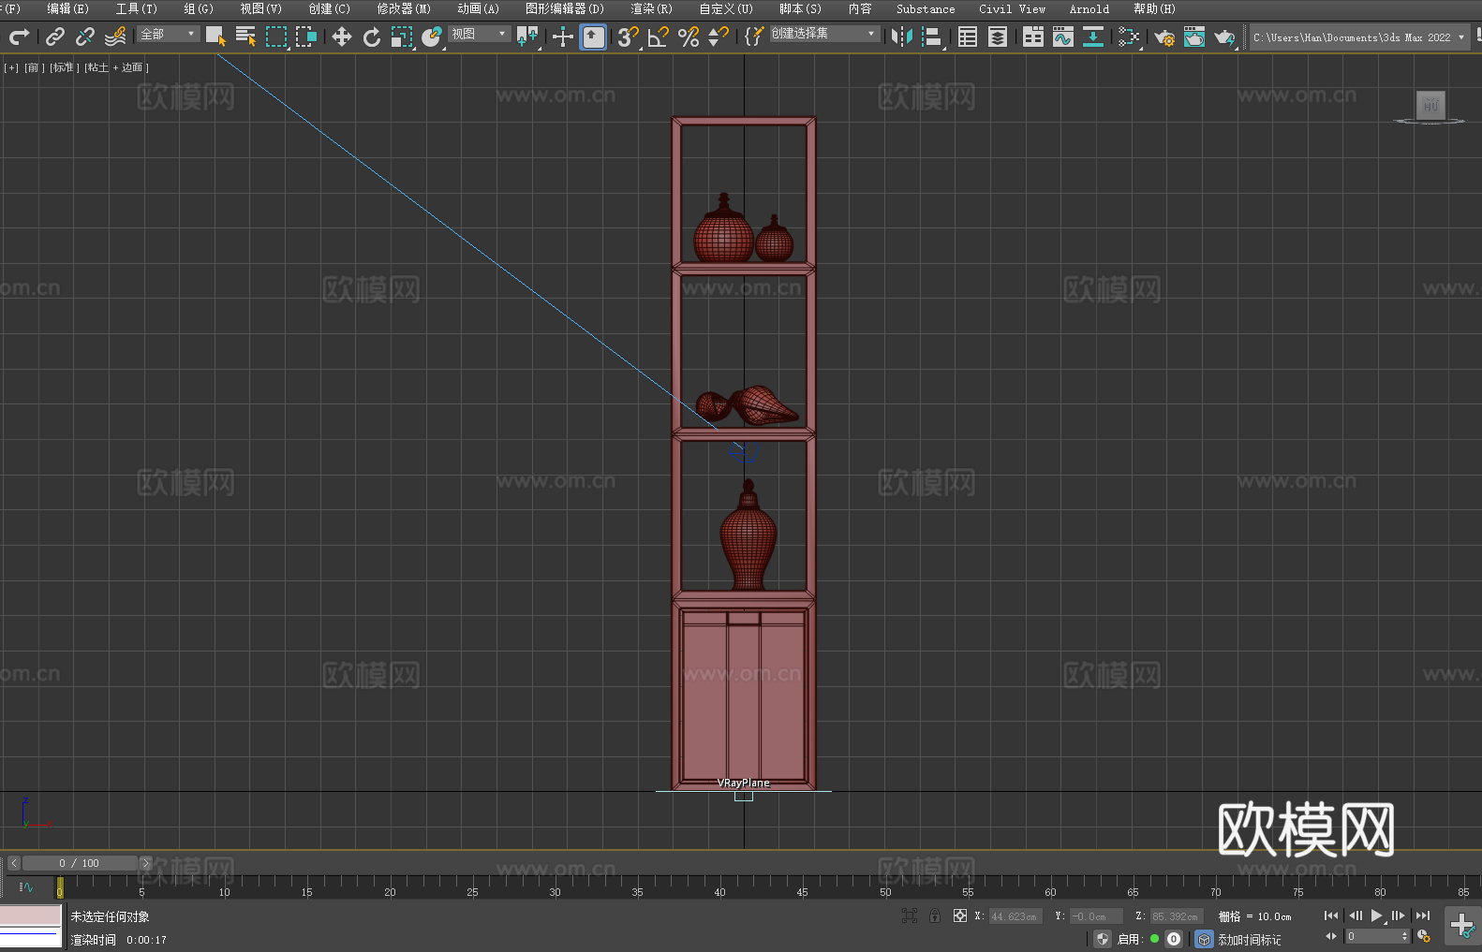Screen dimensions: 1482x952
Task: Click viewport [+] menu label
Action: (11, 67)
